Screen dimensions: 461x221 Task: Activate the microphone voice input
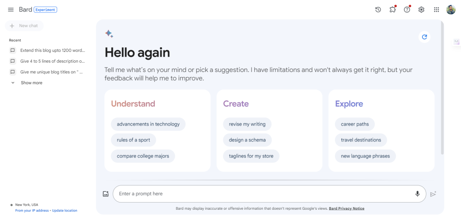click(x=417, y=194)
